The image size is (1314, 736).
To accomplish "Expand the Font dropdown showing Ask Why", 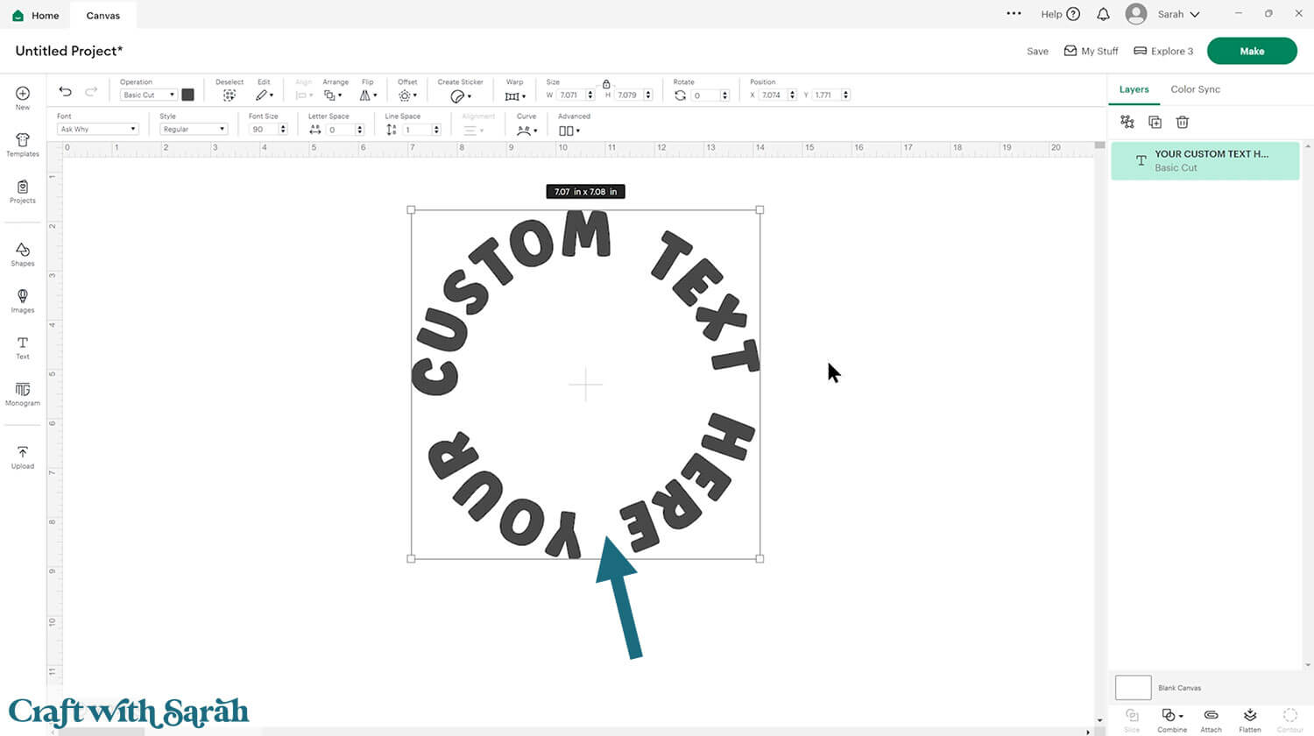I will pyautogui.click(x=97, y=130).
